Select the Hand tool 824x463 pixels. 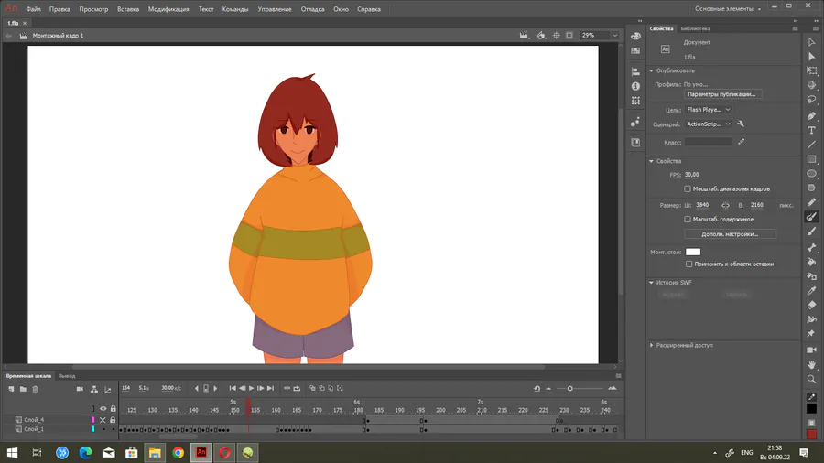[811, 364]
